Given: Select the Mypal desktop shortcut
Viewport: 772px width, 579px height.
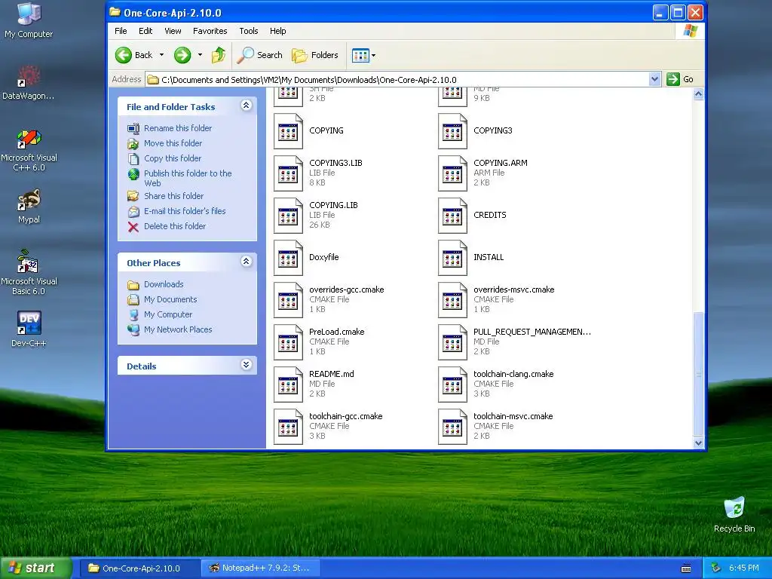Looking at the screenshot, I should tap(29, 200).
